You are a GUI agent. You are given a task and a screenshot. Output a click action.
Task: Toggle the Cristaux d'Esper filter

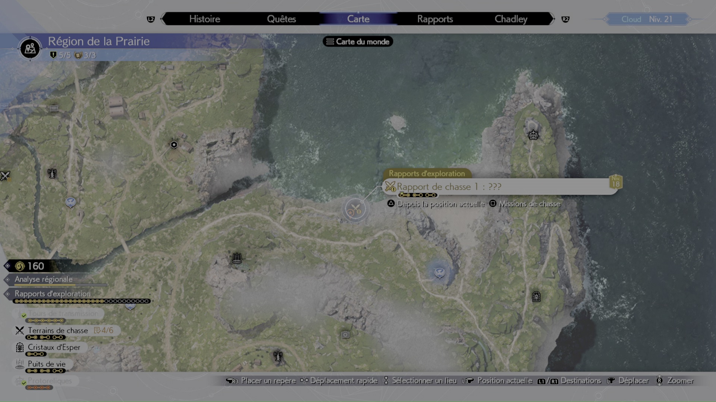click(54, 347)
